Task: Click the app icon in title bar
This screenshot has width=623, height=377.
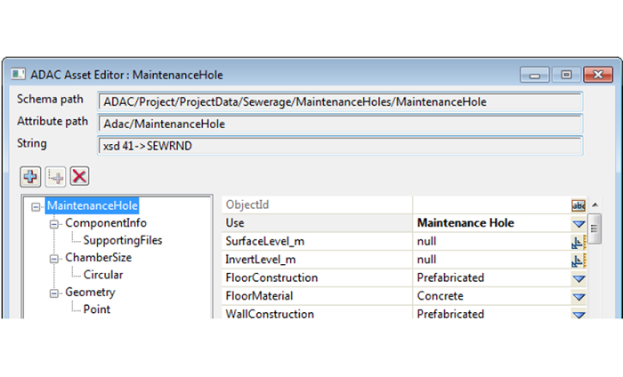Action: click(19, 74)
